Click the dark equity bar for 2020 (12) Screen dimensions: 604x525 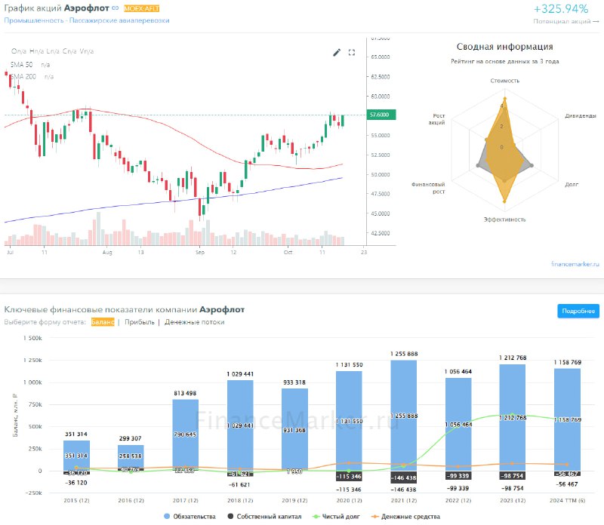click(x=349, y=476)
